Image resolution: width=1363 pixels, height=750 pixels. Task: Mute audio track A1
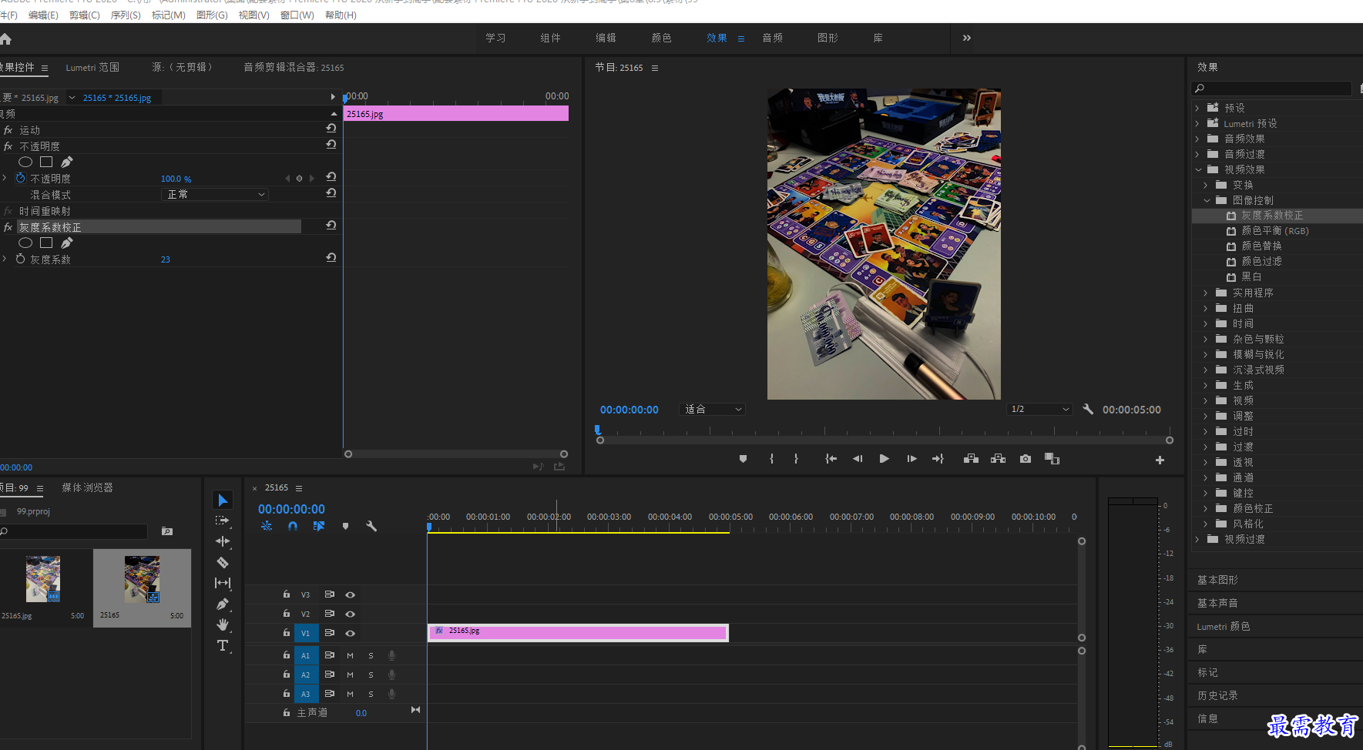pyautogui.click(x=350, y=655)
